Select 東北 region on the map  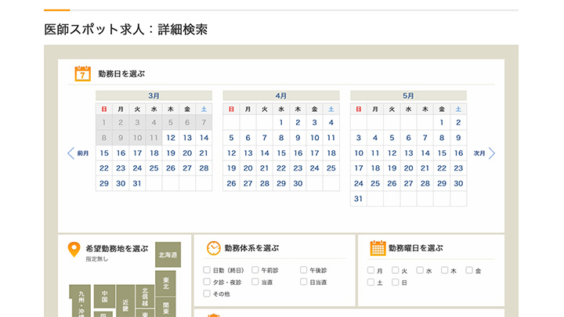click(168, 281)
